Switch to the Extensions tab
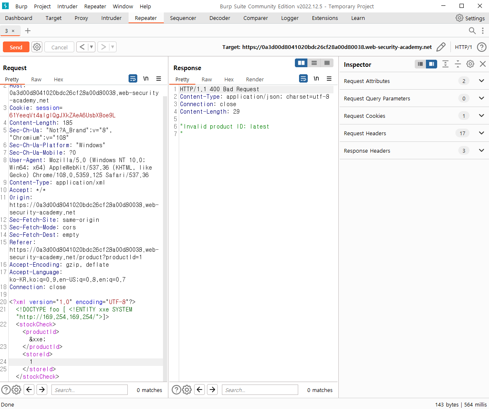Image resolution: width=489 pixels, height=409 pixels. [325, 18]
